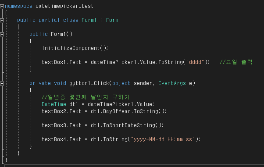Click the "yyyy-MM-dd HH:mm:ss" format string
Image resolution: width=264 pixels, height=167 pixels.
pos(163,139)
